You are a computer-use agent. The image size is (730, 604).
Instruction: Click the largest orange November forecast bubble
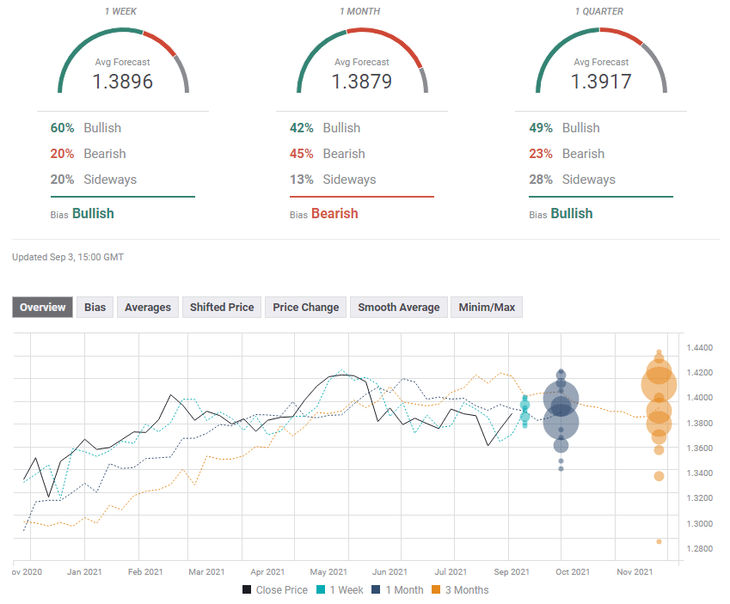point(659,385)
